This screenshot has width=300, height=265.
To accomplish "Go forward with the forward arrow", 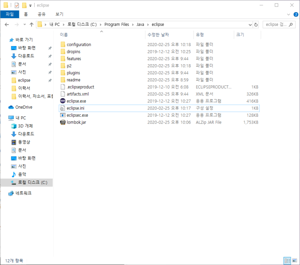I will coord(17,25).
